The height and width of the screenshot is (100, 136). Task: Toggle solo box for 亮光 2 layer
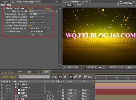[x=7, y=90]
